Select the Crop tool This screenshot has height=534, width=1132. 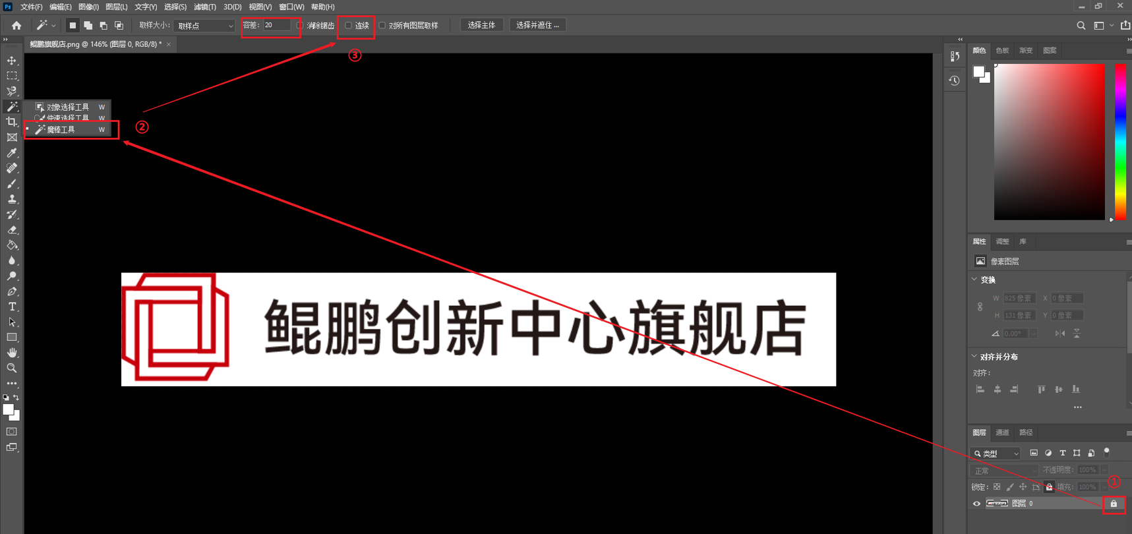12,122
